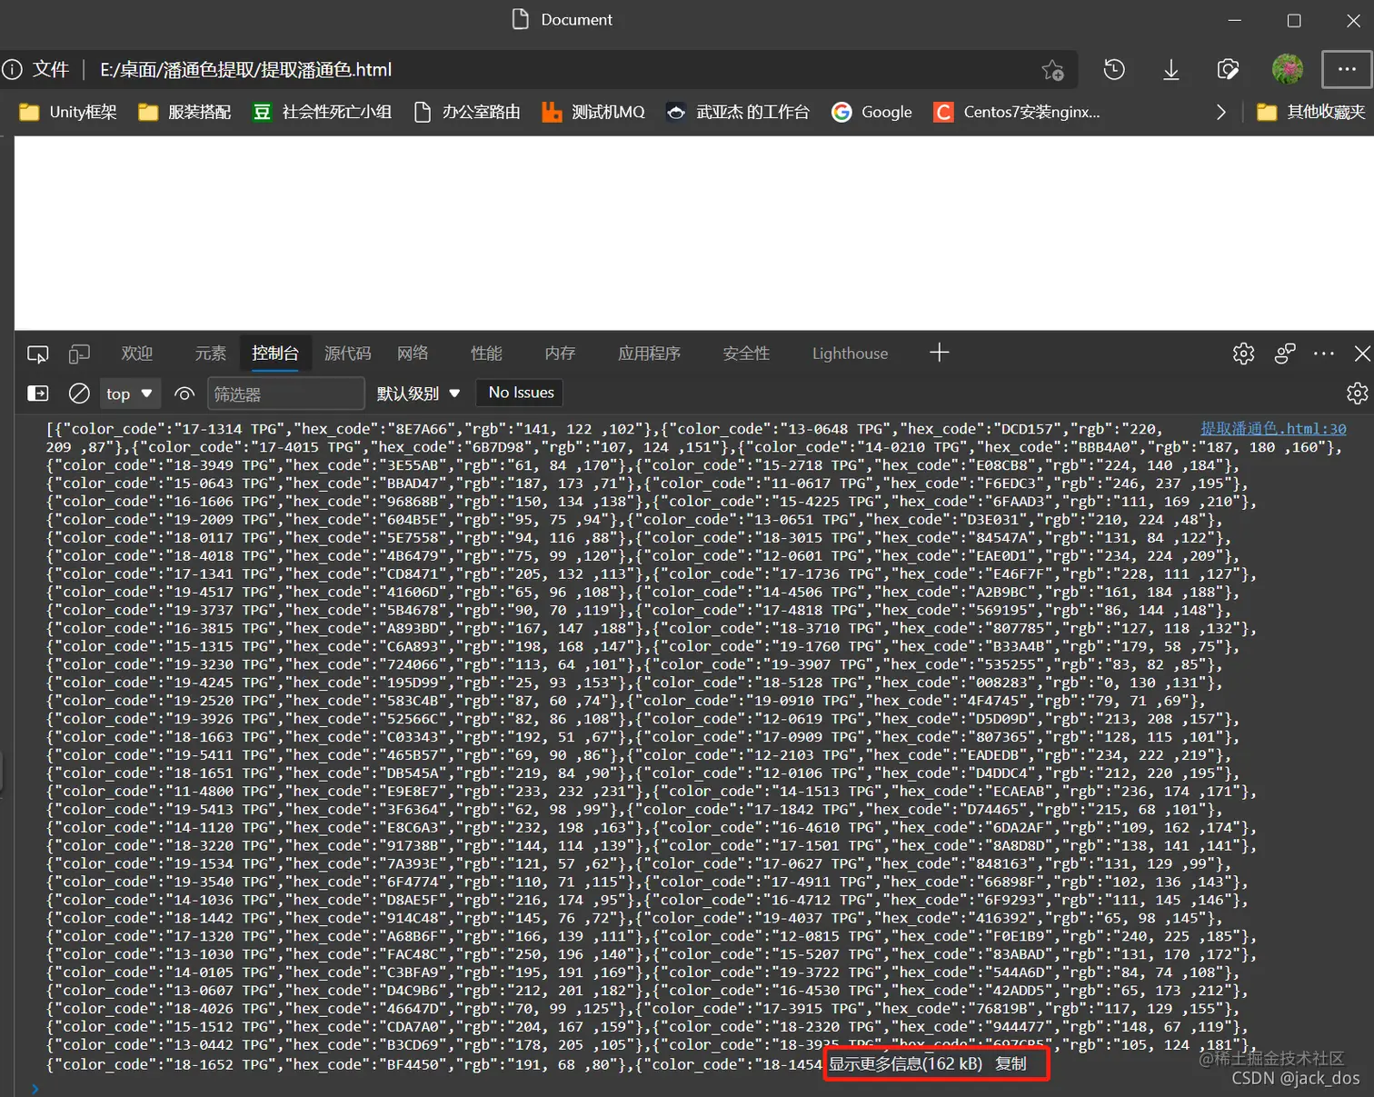Viewport: 1374px width, 1097px height.
Task: Open the 办公室路由 bookmark
Action: 467,112
